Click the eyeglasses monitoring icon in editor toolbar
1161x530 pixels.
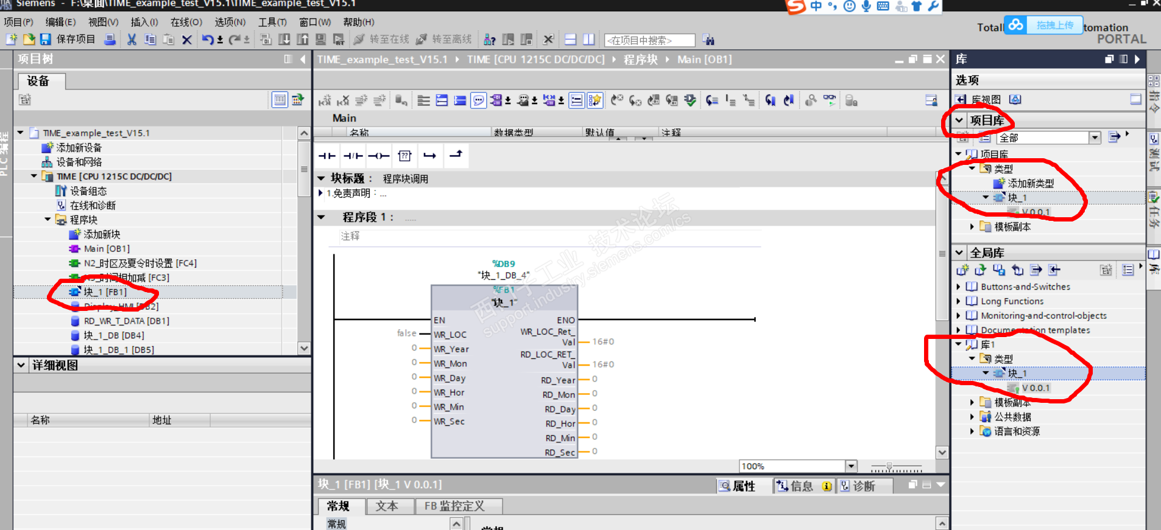(830, 100)
